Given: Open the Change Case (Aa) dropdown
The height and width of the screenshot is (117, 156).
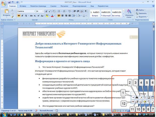Looking at the screenshot, I should point(43,16).
